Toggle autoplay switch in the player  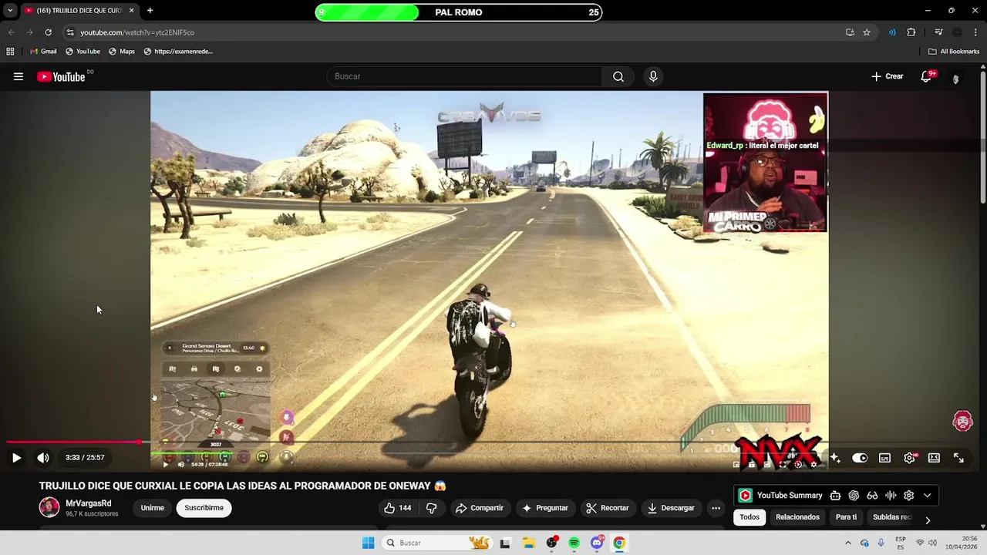click(860, 458)
